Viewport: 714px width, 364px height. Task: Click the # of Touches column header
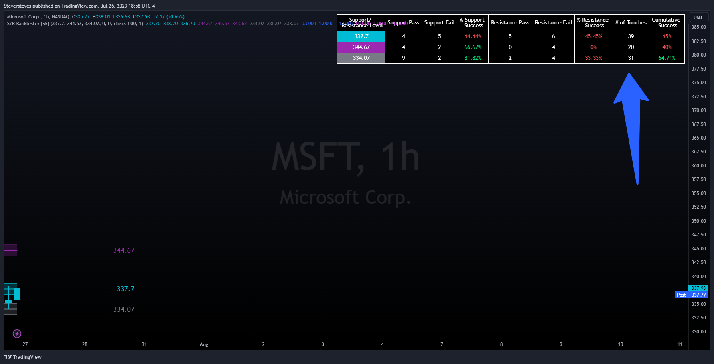click(631, 23)
